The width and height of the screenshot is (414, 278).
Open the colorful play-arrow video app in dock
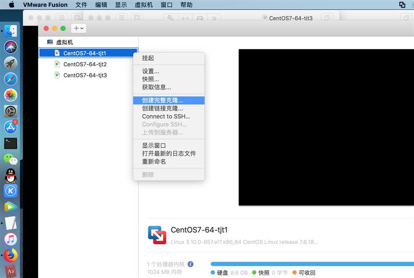tap(11, 207)
